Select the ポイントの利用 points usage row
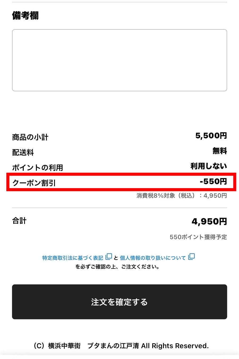 [x=37, y=168]
